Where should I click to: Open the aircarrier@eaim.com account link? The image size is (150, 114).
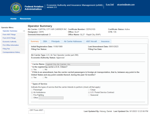click(126, 4)
